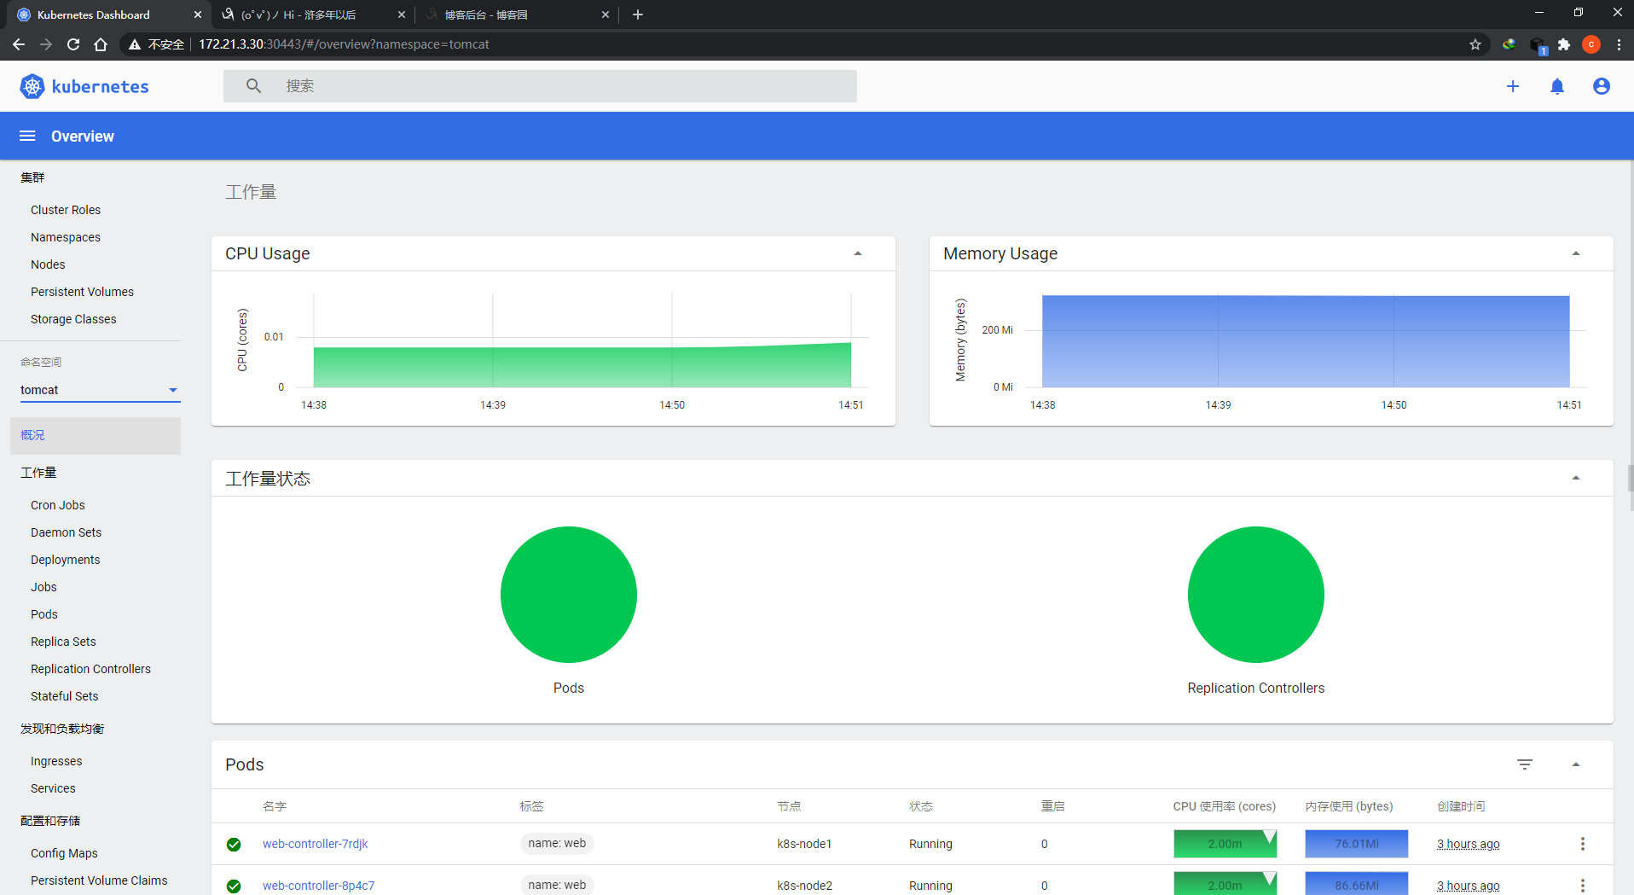Viewport: 1634px width, 895px height.
Task: Click the 工作量 sidebar heading
Action: click(x=38, y=473)
